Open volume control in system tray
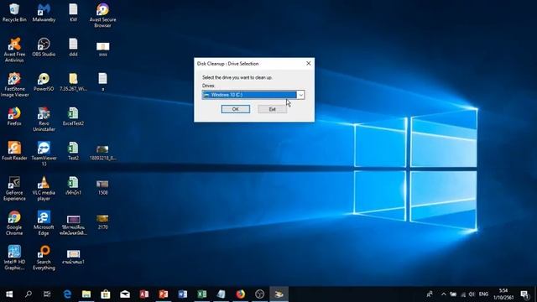 point(472,294)
